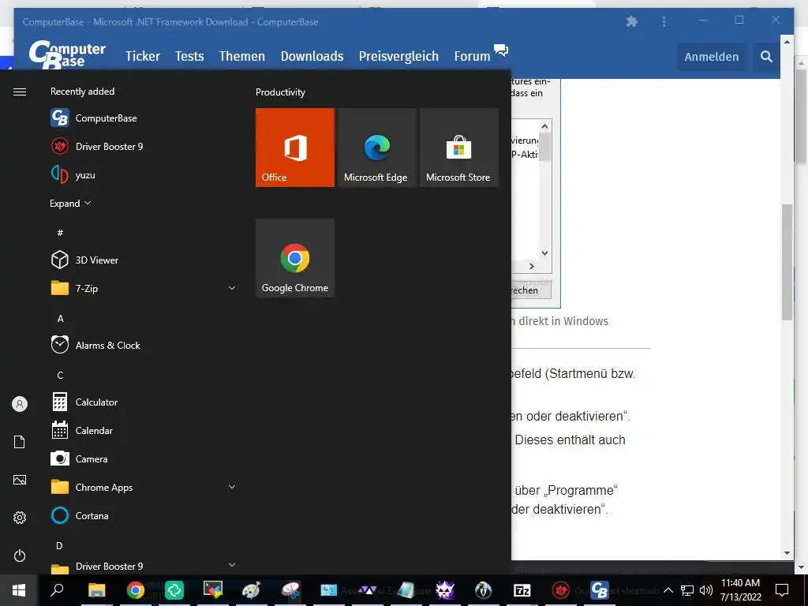Expand the Driver Booster 9 folder
Screen dimensions: 808x606
(232, 565)
